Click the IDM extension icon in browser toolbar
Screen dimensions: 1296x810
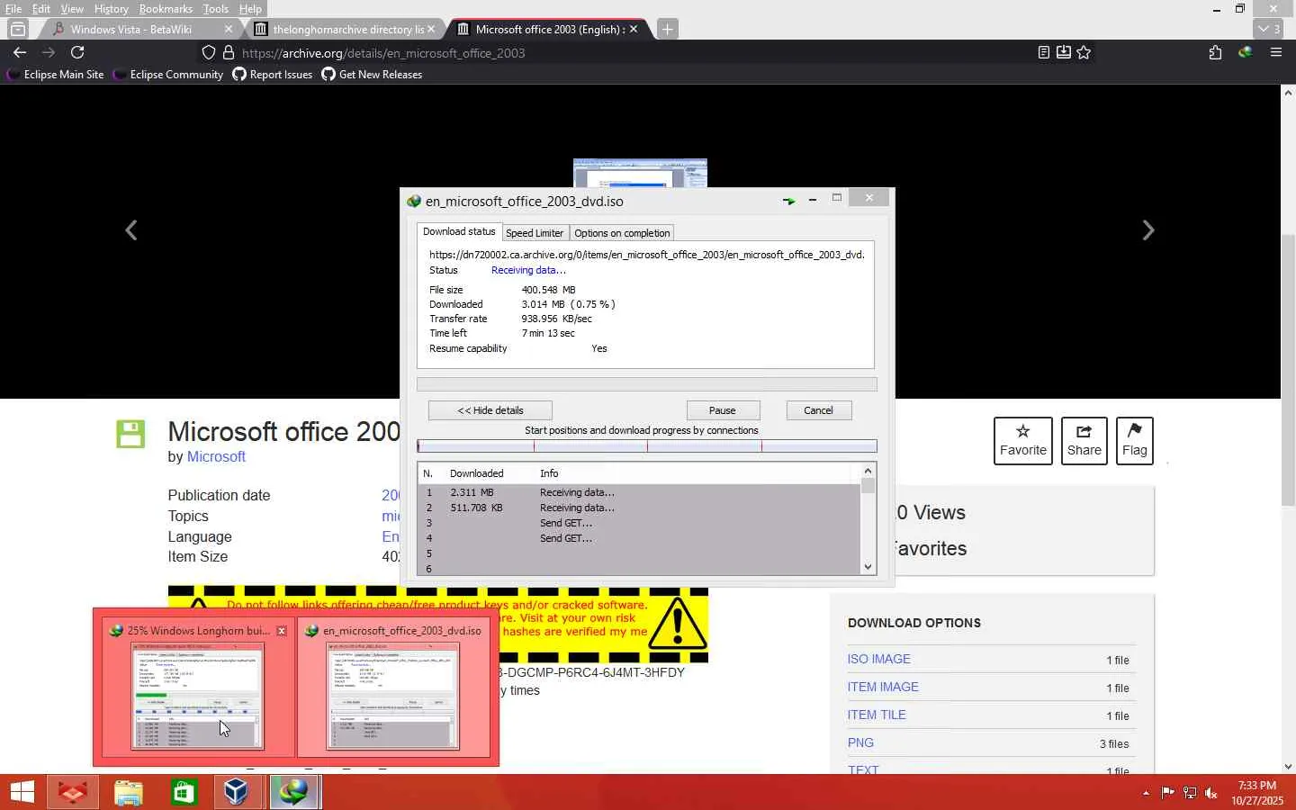[1245, 52]
